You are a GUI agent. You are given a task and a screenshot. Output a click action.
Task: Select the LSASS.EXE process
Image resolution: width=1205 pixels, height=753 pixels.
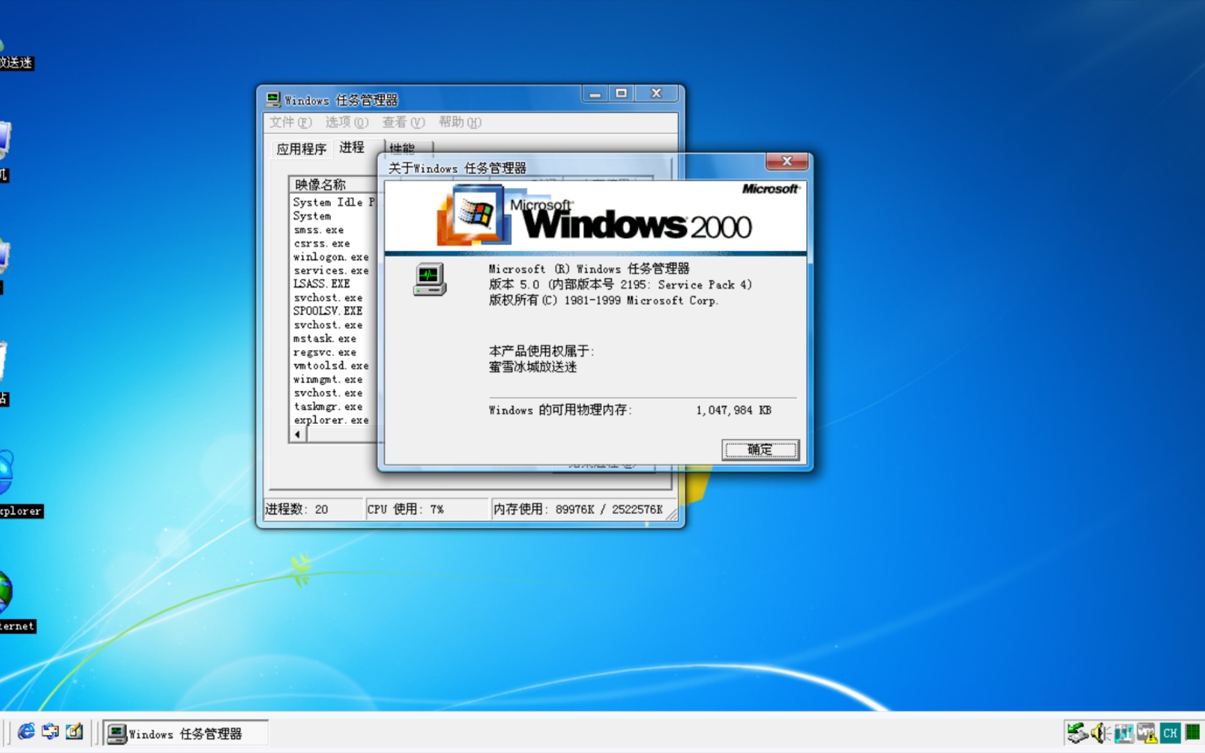(321, 284)
